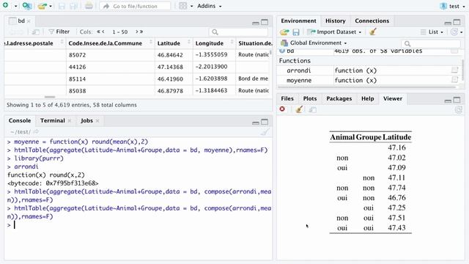Click the horizontal scrollbar of the data viewer
Screen dimensions: 469x264
50,97
